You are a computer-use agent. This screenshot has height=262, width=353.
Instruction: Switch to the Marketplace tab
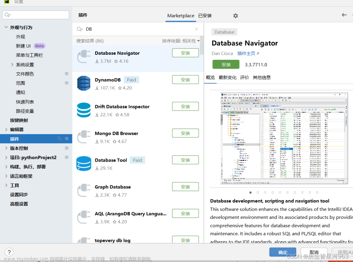tap(180, 16)
